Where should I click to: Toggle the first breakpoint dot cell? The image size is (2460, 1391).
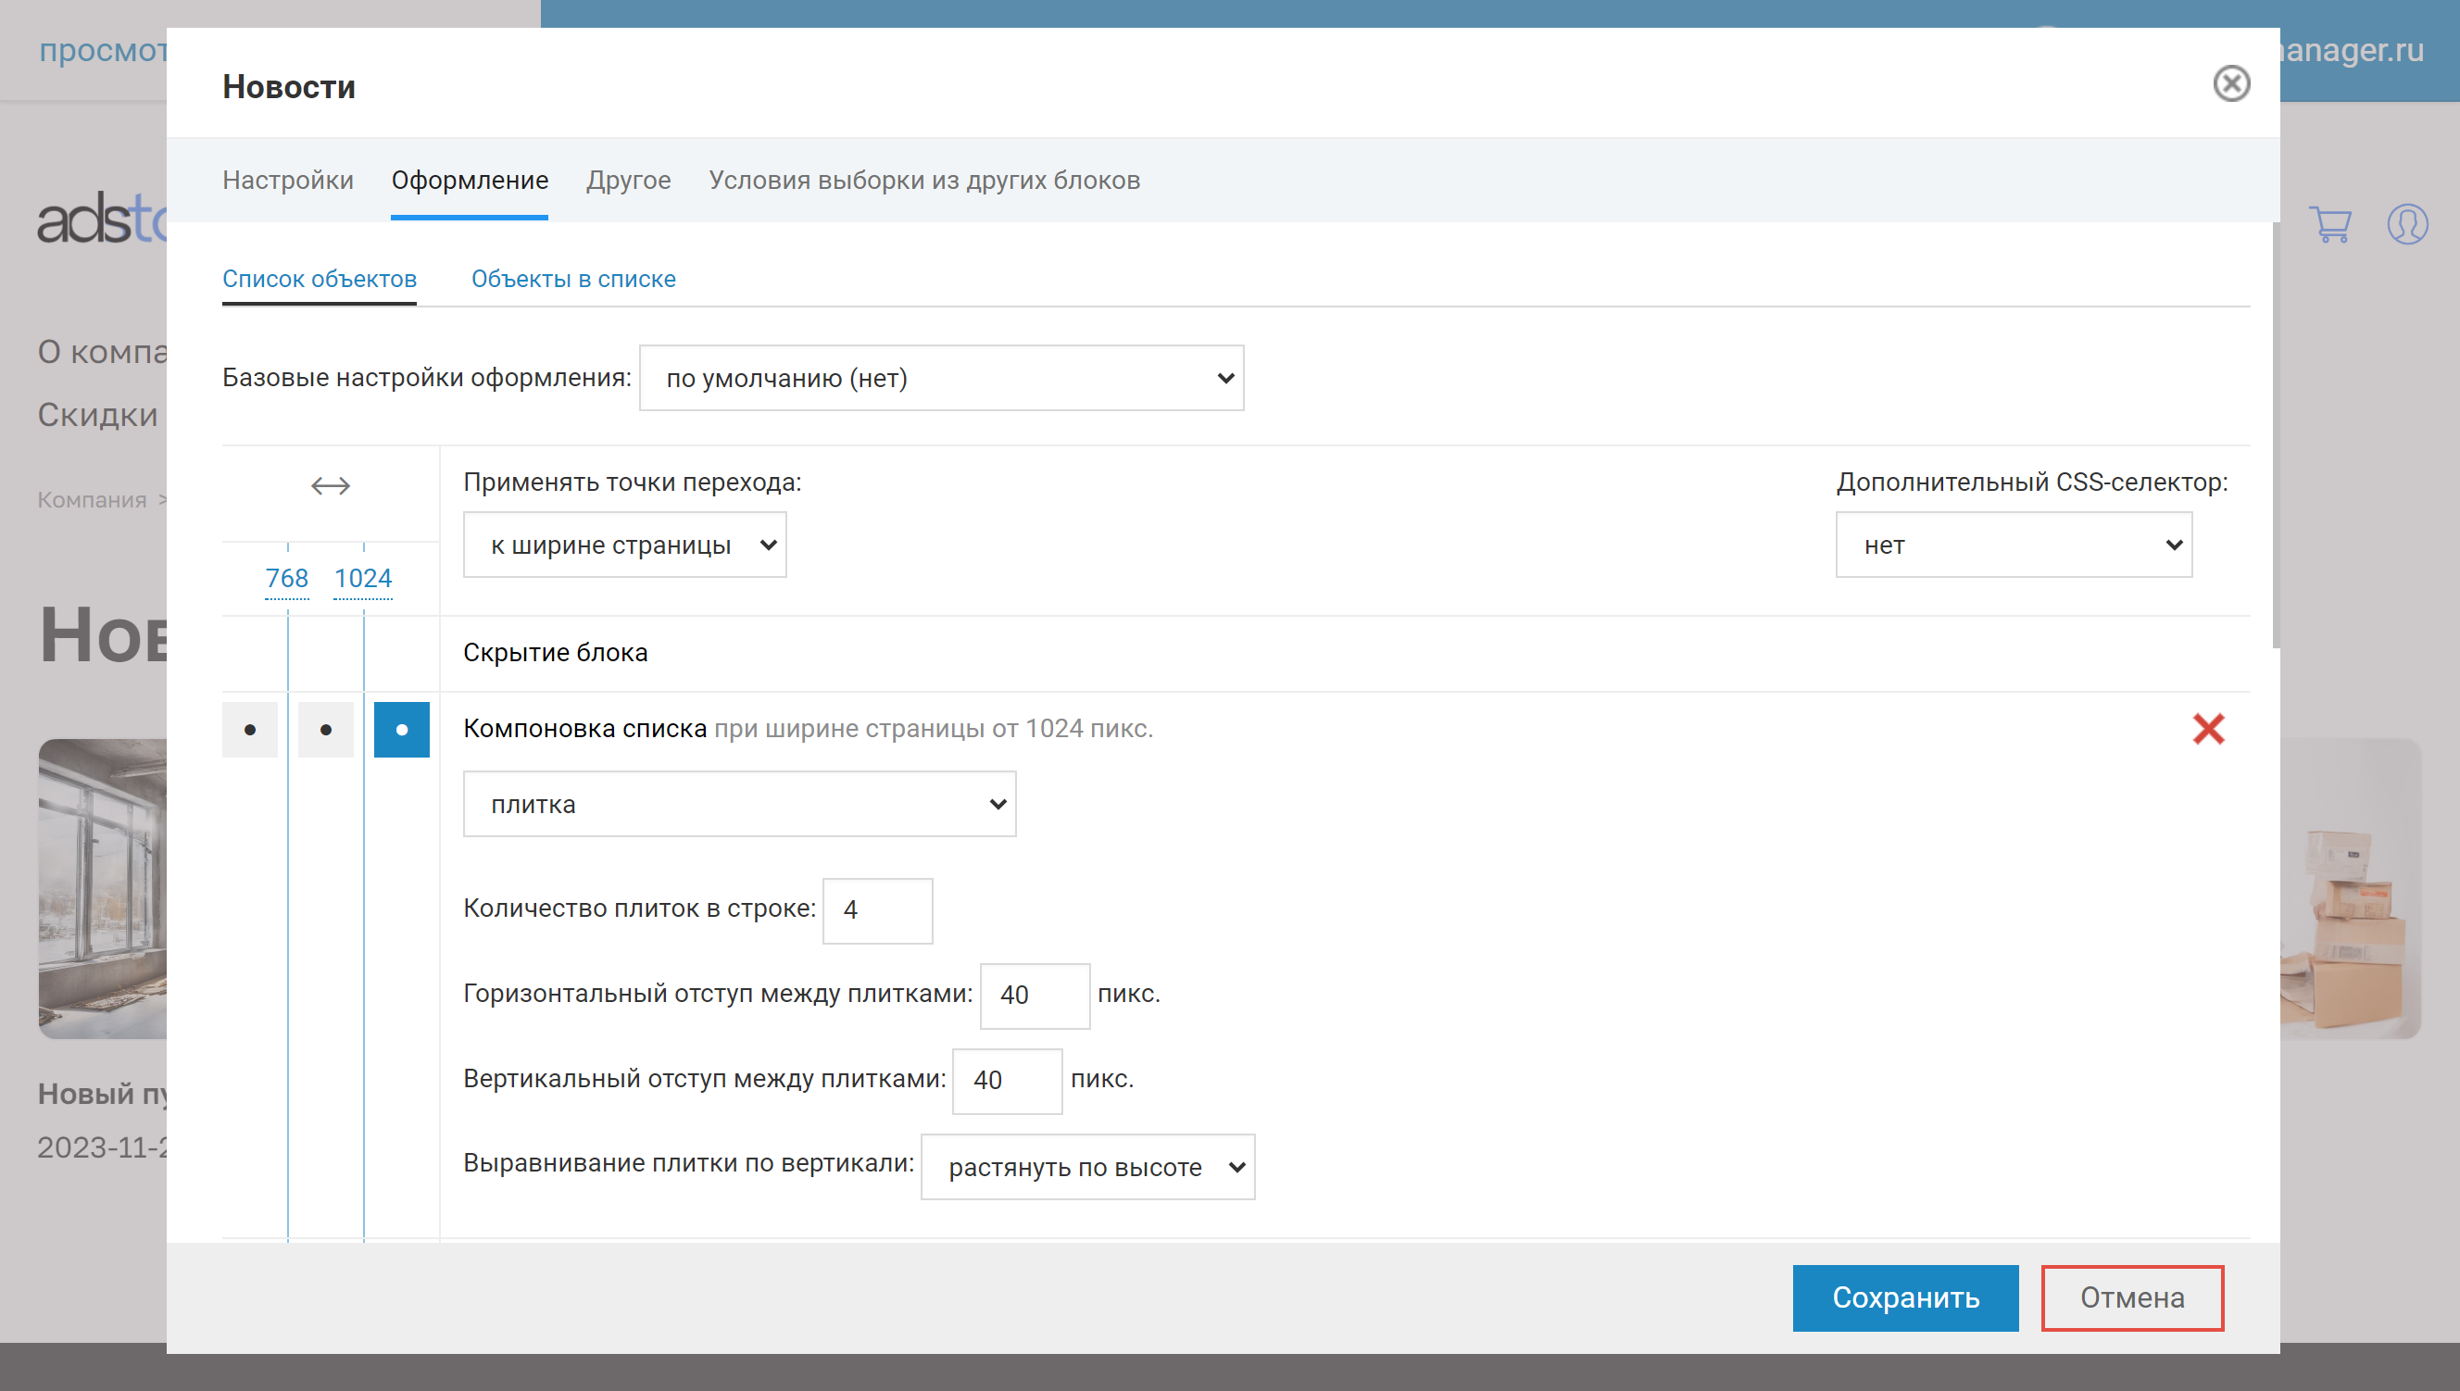pos(250,730)
